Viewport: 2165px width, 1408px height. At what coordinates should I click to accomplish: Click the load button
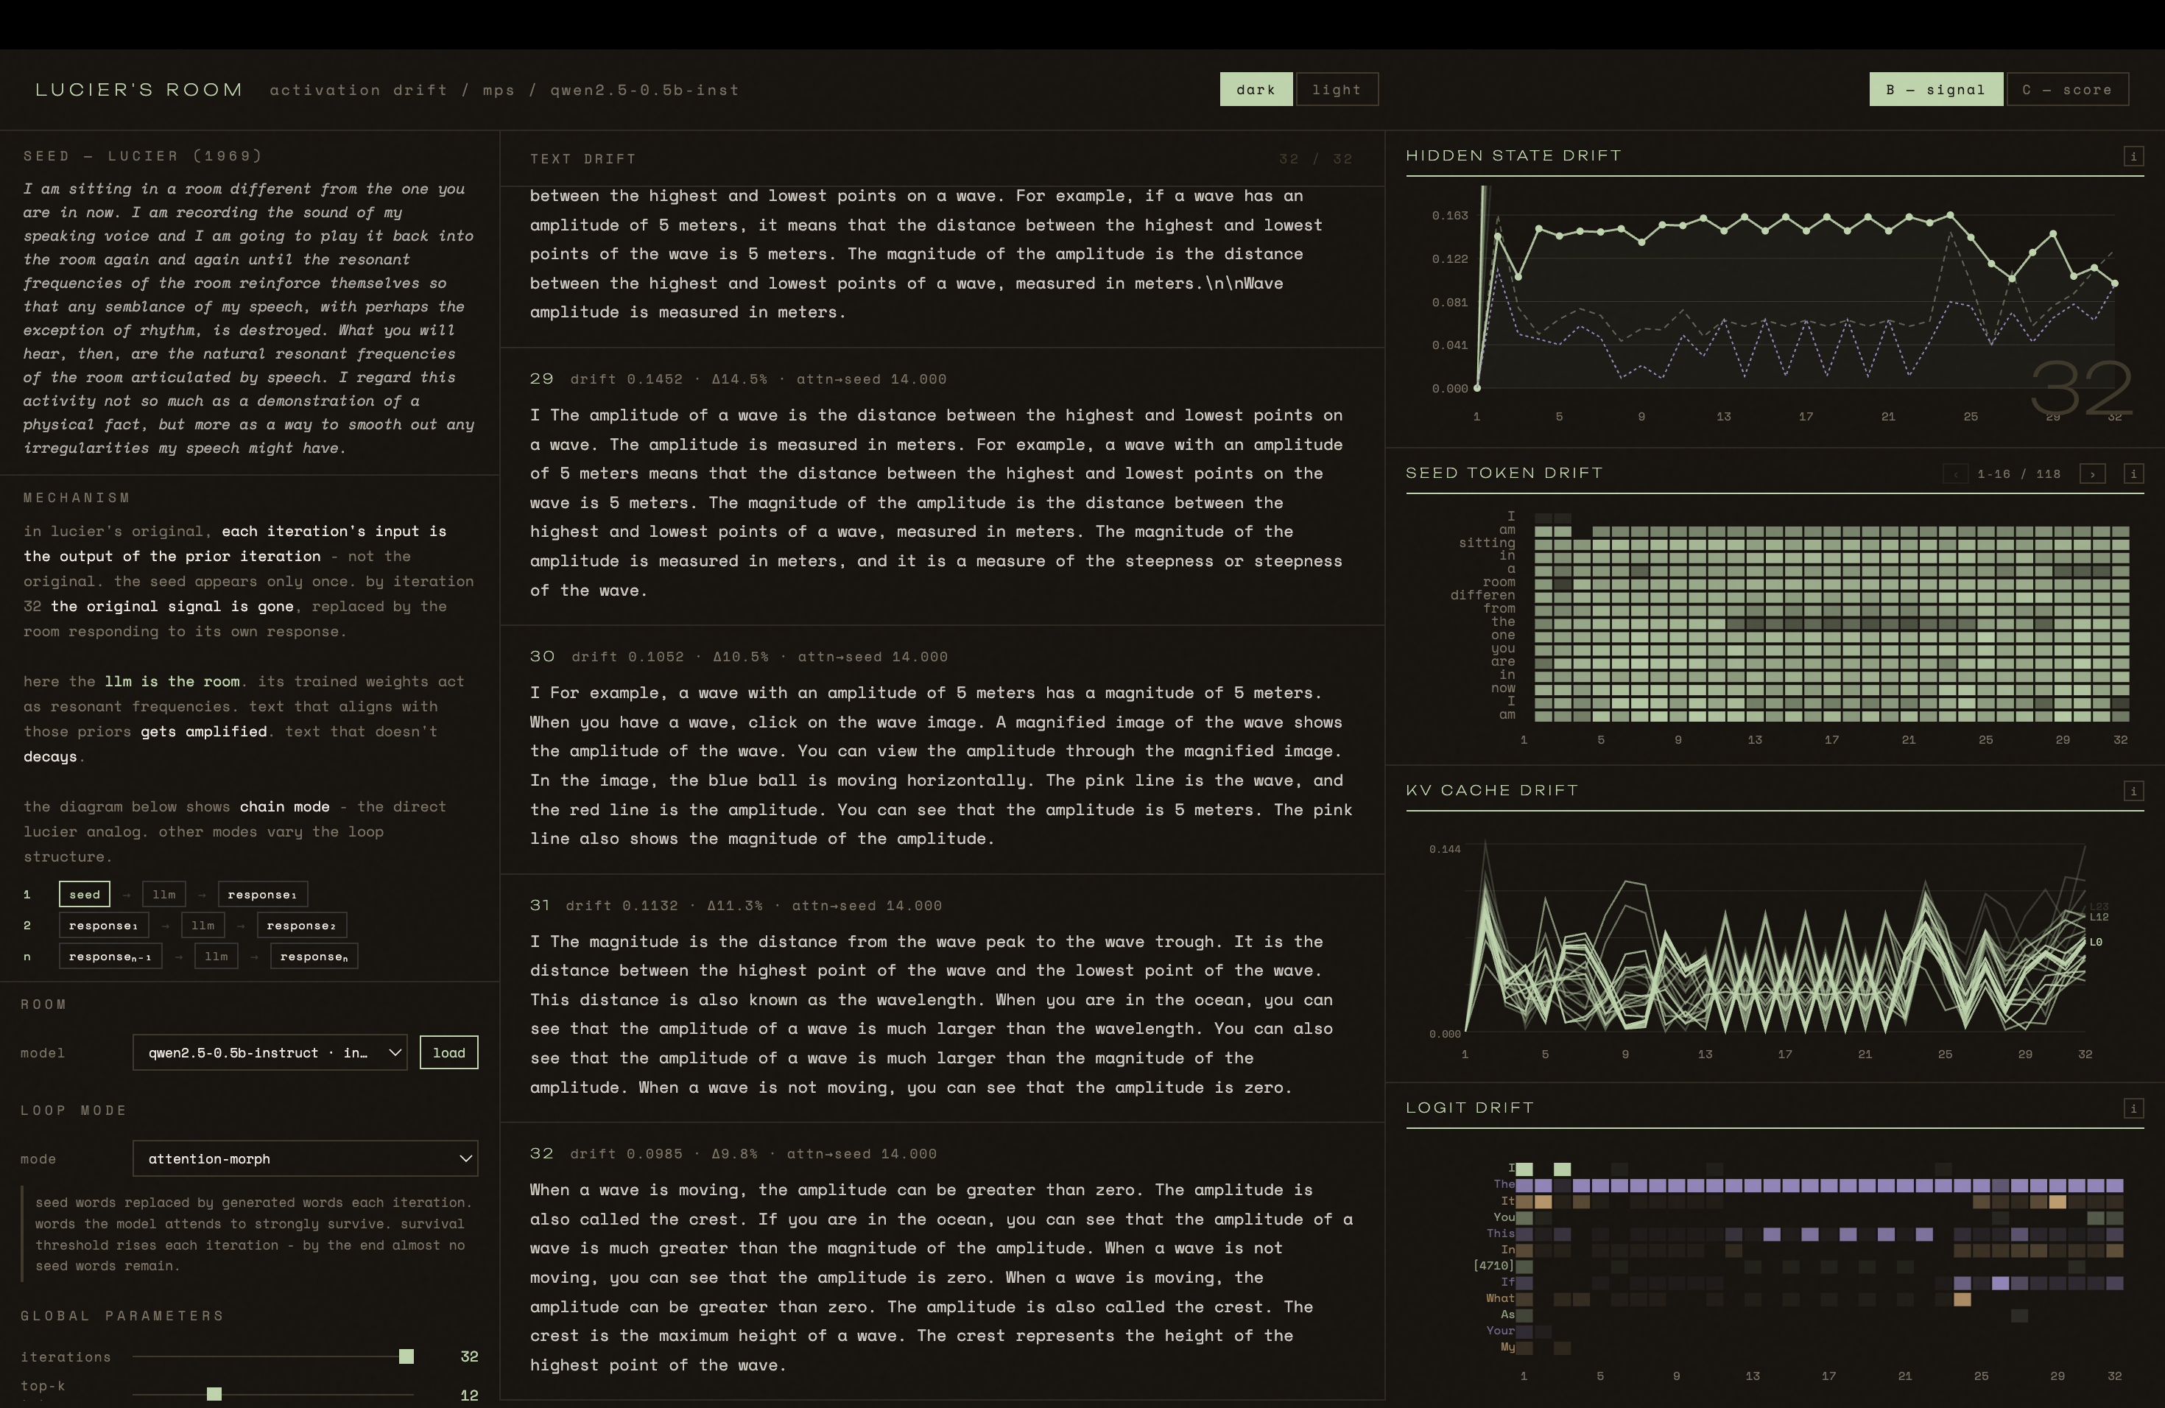(x=448, y=1052)
